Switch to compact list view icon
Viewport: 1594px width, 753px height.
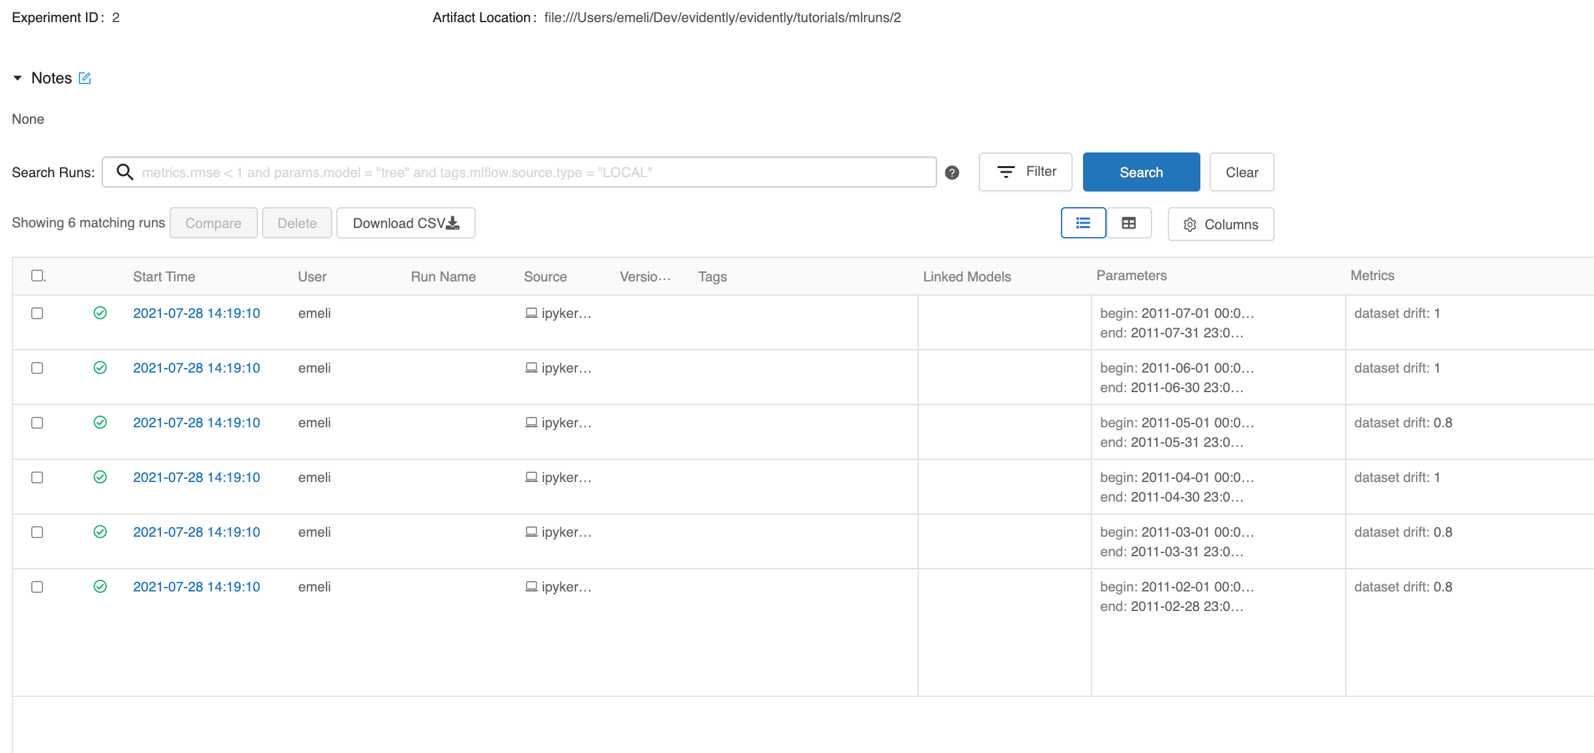pos(1083,223)
